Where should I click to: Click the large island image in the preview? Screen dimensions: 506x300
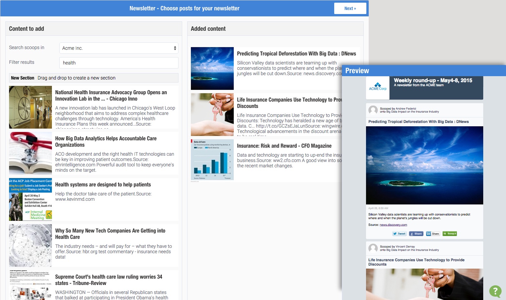[x=425, y=165]
